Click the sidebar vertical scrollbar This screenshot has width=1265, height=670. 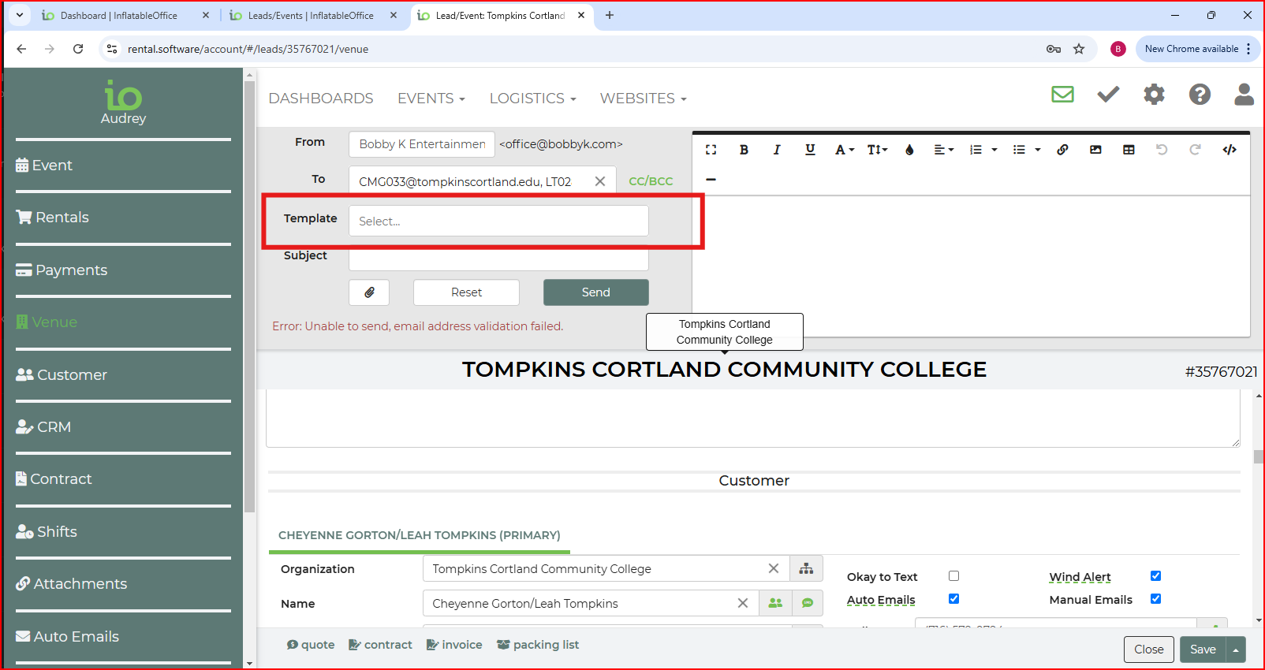249,296
